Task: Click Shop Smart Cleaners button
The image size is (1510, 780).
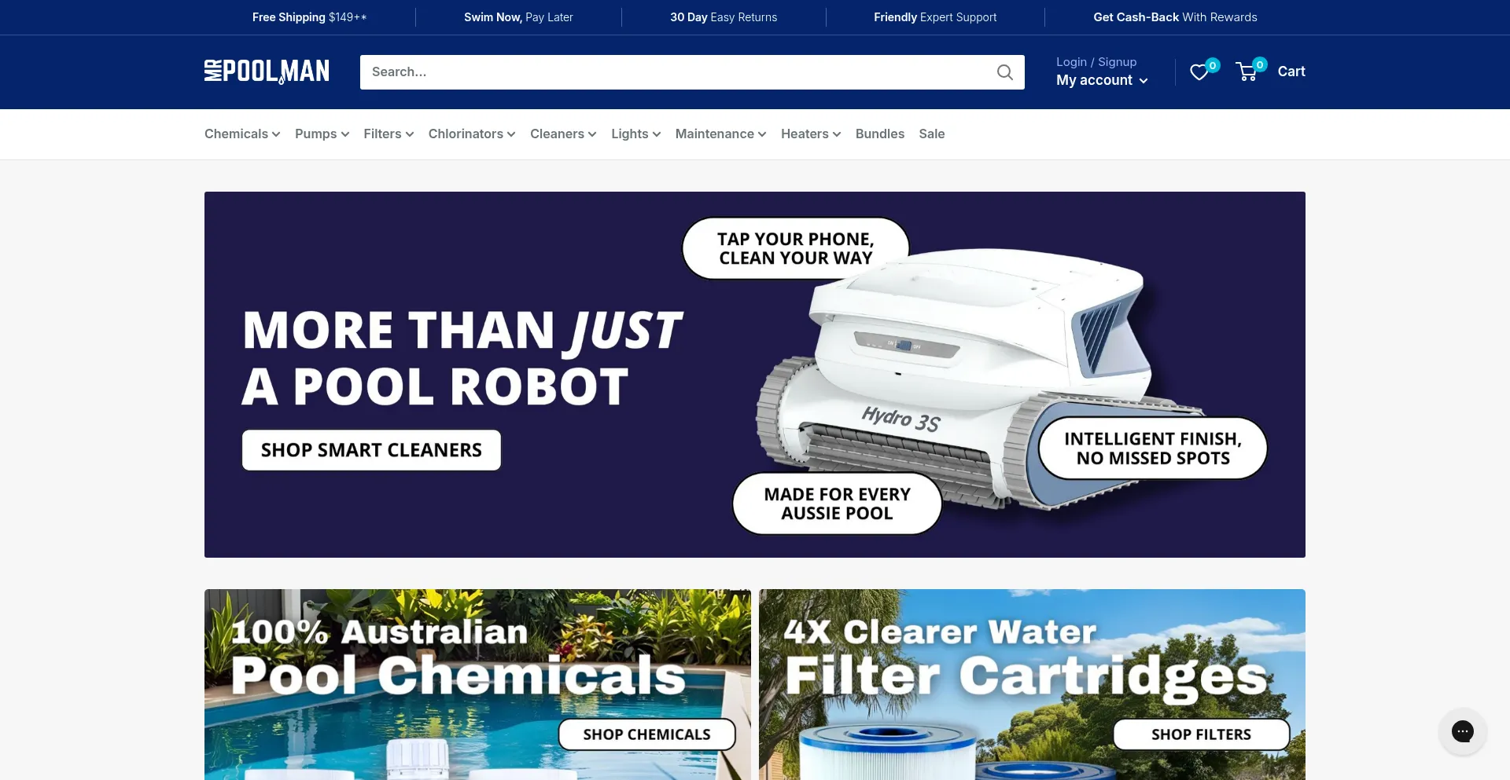Action: pyautogui.click(x=371, y=450)
